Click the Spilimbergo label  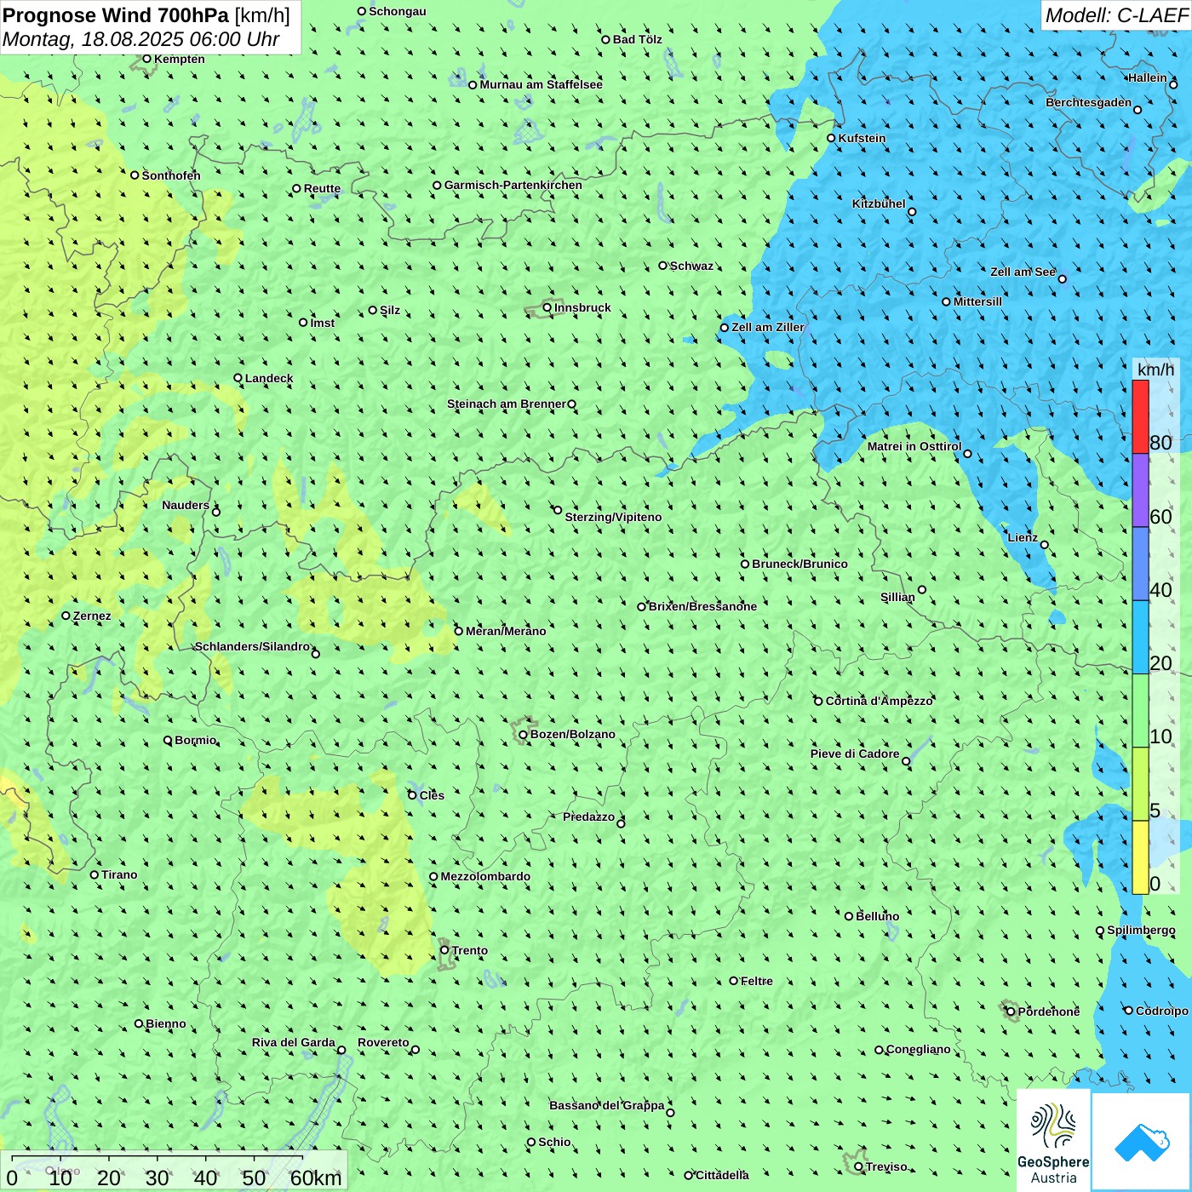coord(1141,930)
